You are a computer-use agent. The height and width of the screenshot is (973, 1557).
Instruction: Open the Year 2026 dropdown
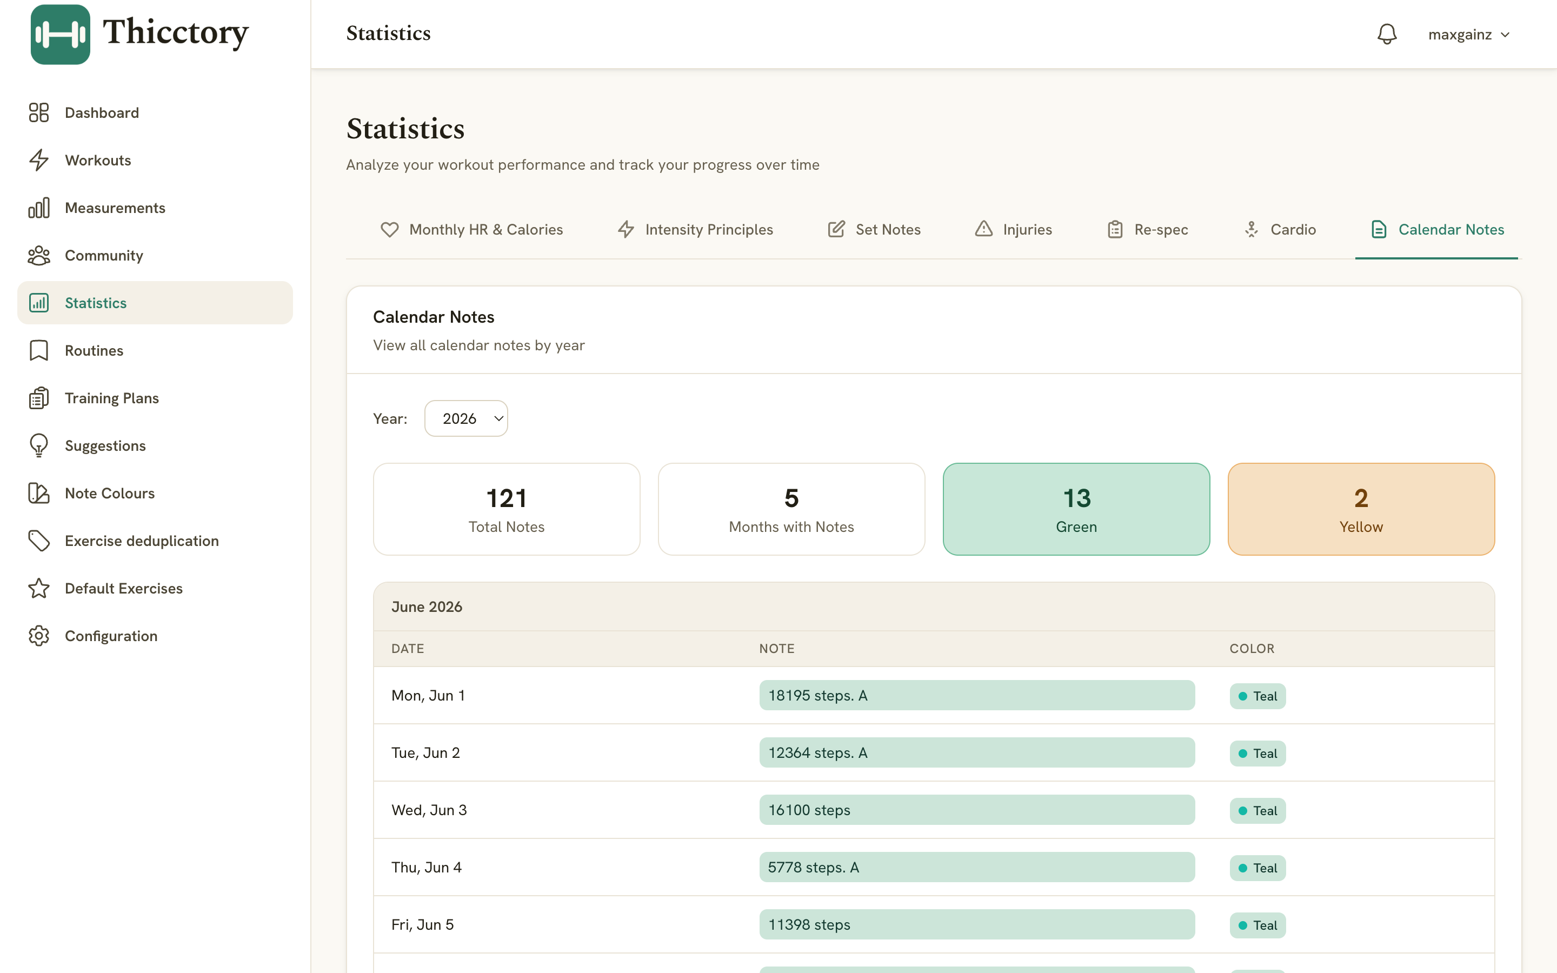tap(466, 419)
